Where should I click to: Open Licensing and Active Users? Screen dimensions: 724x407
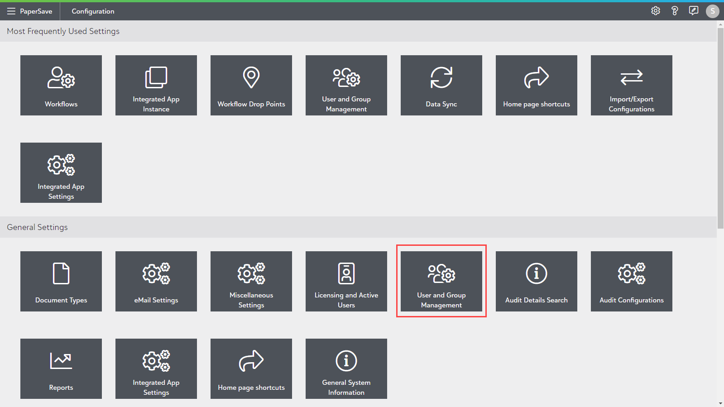[346, 281]
